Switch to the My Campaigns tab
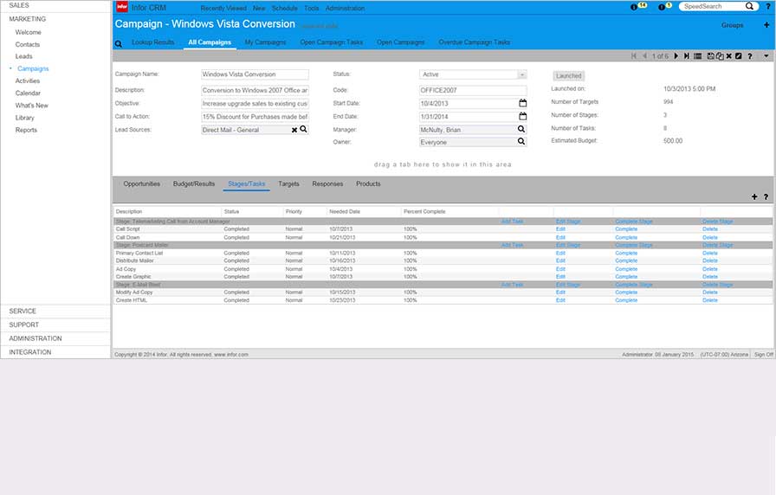This screenshot has width=776, height=495. coord(265,42)
